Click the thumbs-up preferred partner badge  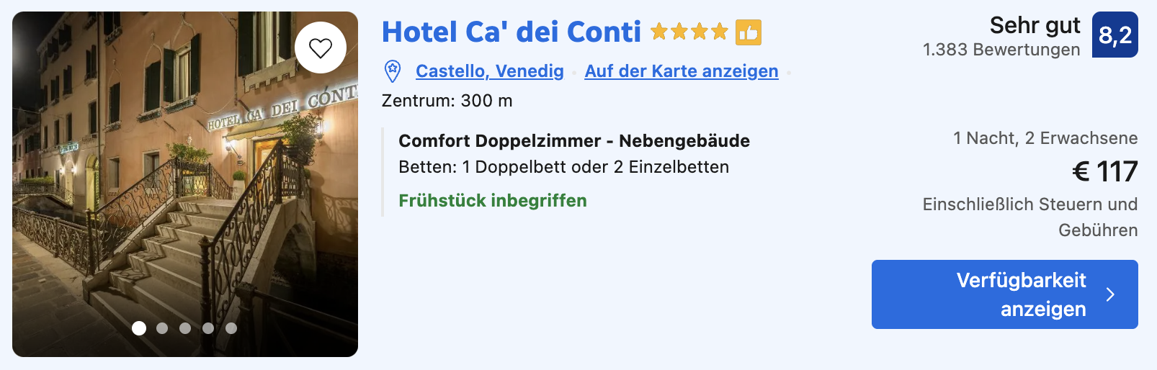coord(749,32)
